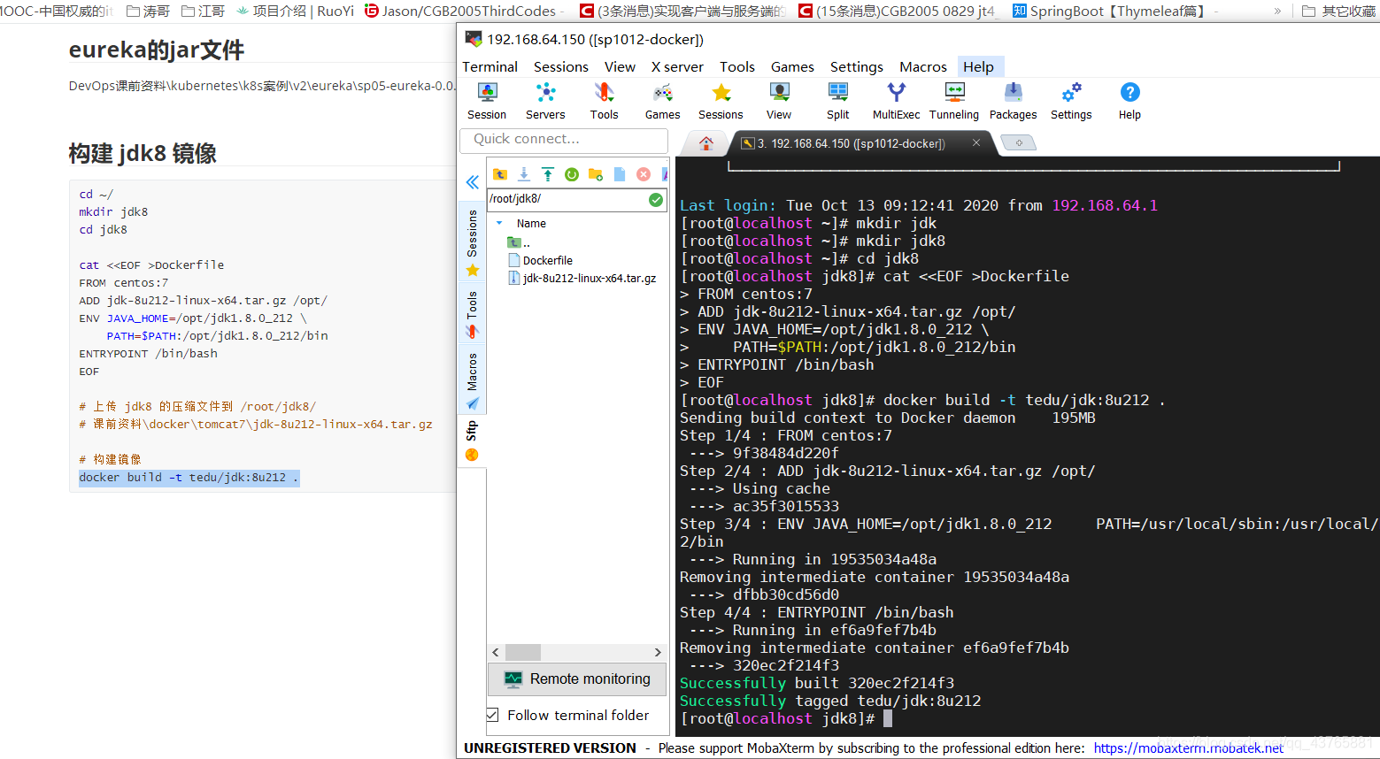Open the RuoYi project bookmark

click(295, 11)
